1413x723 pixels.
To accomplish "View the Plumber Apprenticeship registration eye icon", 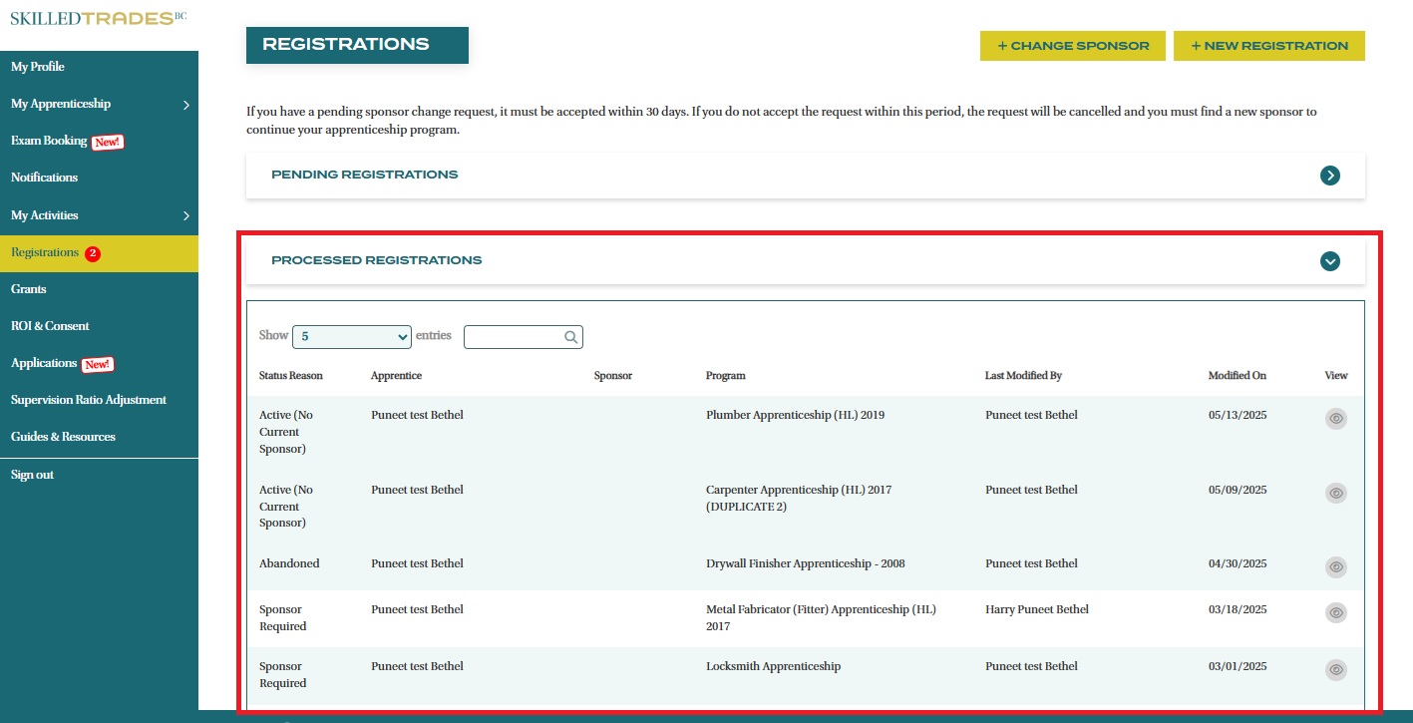I will coord(1335,419).
